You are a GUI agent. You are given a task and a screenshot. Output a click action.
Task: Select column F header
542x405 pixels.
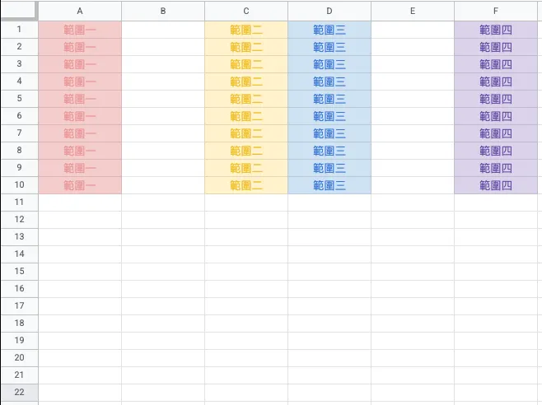496,11
